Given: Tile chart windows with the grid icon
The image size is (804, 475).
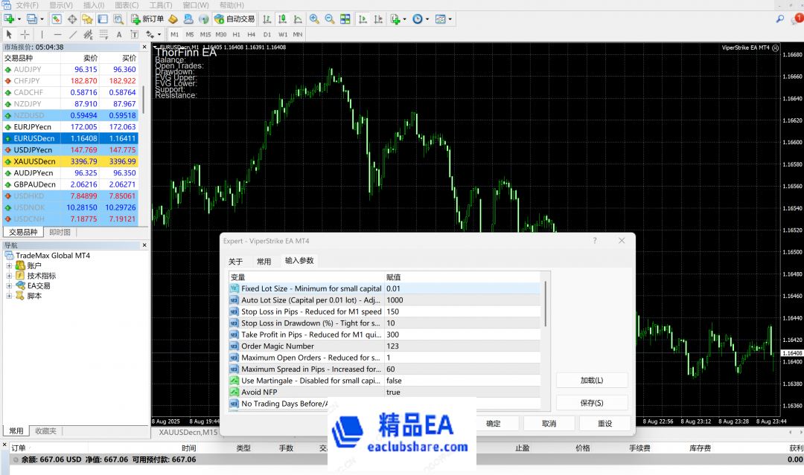Looking at the screenshot, I should (x=345, y=19).
